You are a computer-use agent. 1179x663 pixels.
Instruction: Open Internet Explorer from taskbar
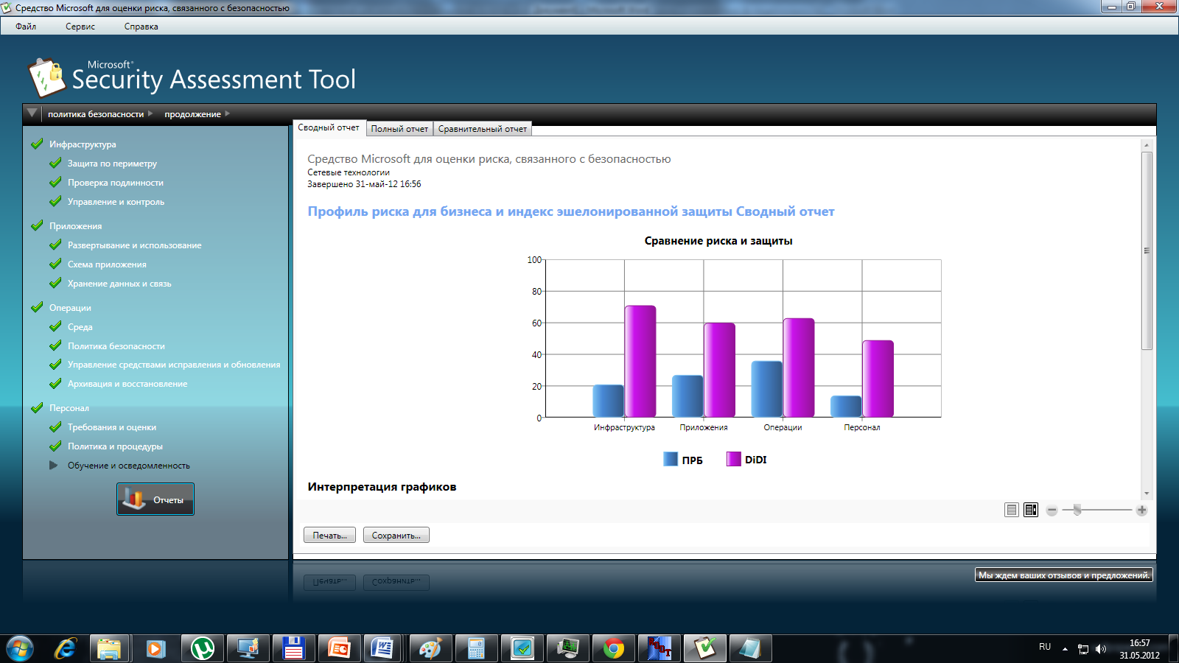click(66, 648)
